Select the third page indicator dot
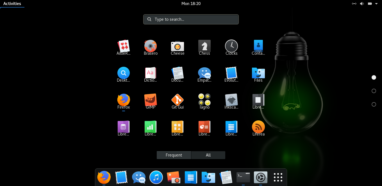Image resolution: width=382 pixels, height=186 pixels. 374,104
